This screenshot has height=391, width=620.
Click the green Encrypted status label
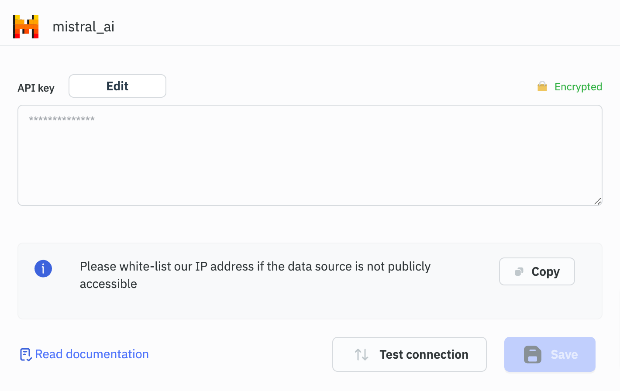click(578, 87)
